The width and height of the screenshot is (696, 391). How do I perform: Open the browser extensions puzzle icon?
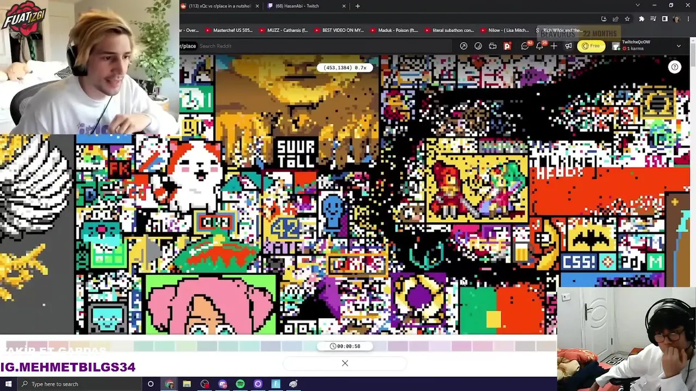pos(642,19)
